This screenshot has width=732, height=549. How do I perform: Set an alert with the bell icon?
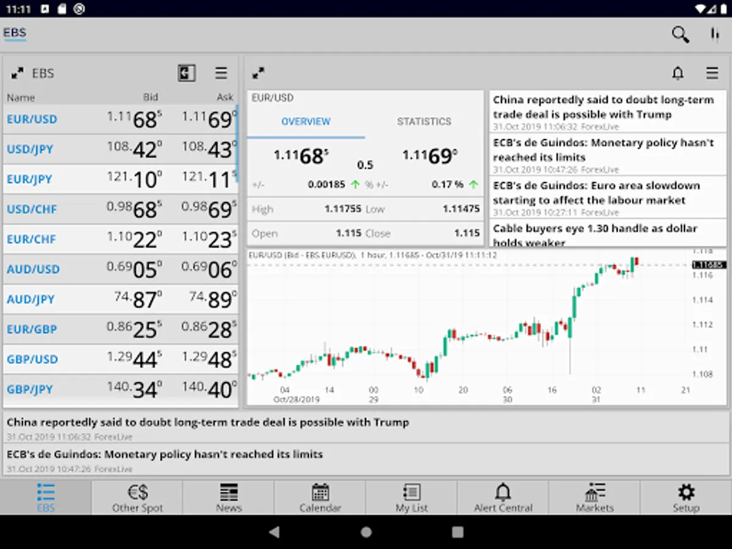[678, 74]
